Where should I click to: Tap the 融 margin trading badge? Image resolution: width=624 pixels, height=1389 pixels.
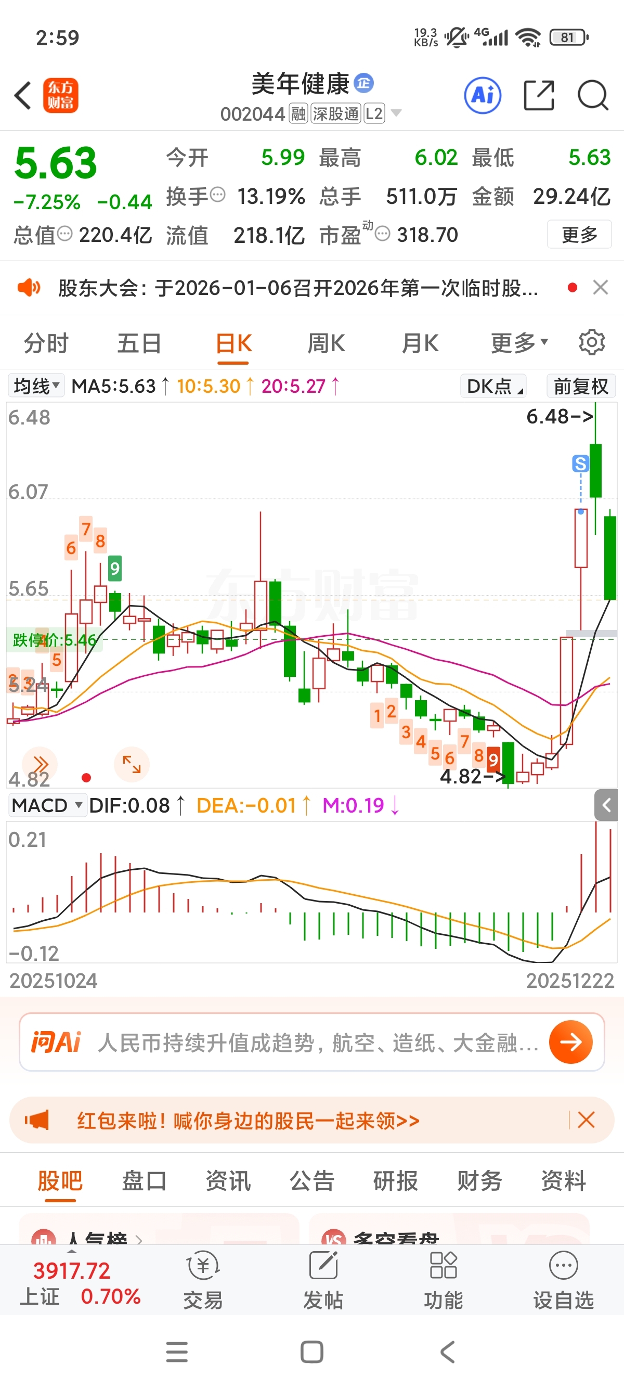tap(298, 113)
